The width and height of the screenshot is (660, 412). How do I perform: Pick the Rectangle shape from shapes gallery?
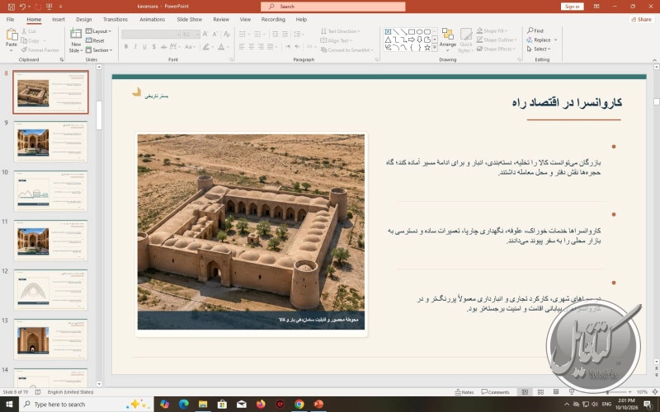pyautogui.click(x=412, y=31)
